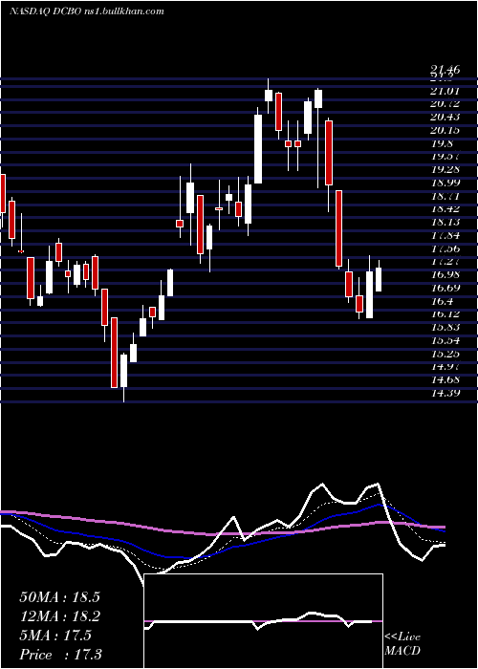Click the 18.42 price axis label
Image resolution: width=478 pixels, height=669 pixels.
click(x=445, y=208)
